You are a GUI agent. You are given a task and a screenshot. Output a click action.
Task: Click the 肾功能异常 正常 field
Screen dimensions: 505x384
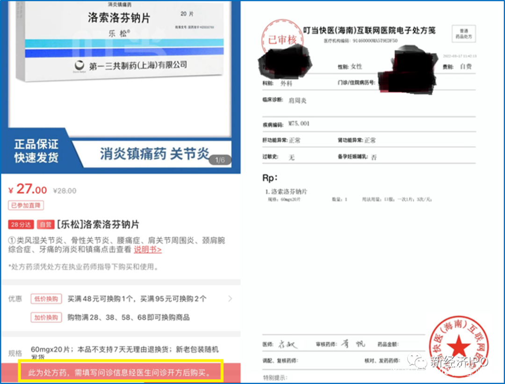[356, 140]
